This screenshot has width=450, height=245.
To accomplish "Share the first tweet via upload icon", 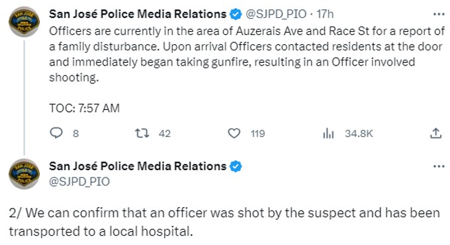I will pyautogui.click(x=435, y=133).
